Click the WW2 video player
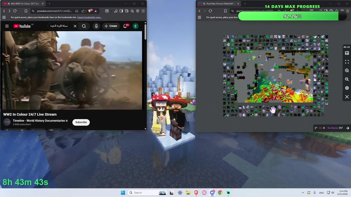 pos(72,70)
